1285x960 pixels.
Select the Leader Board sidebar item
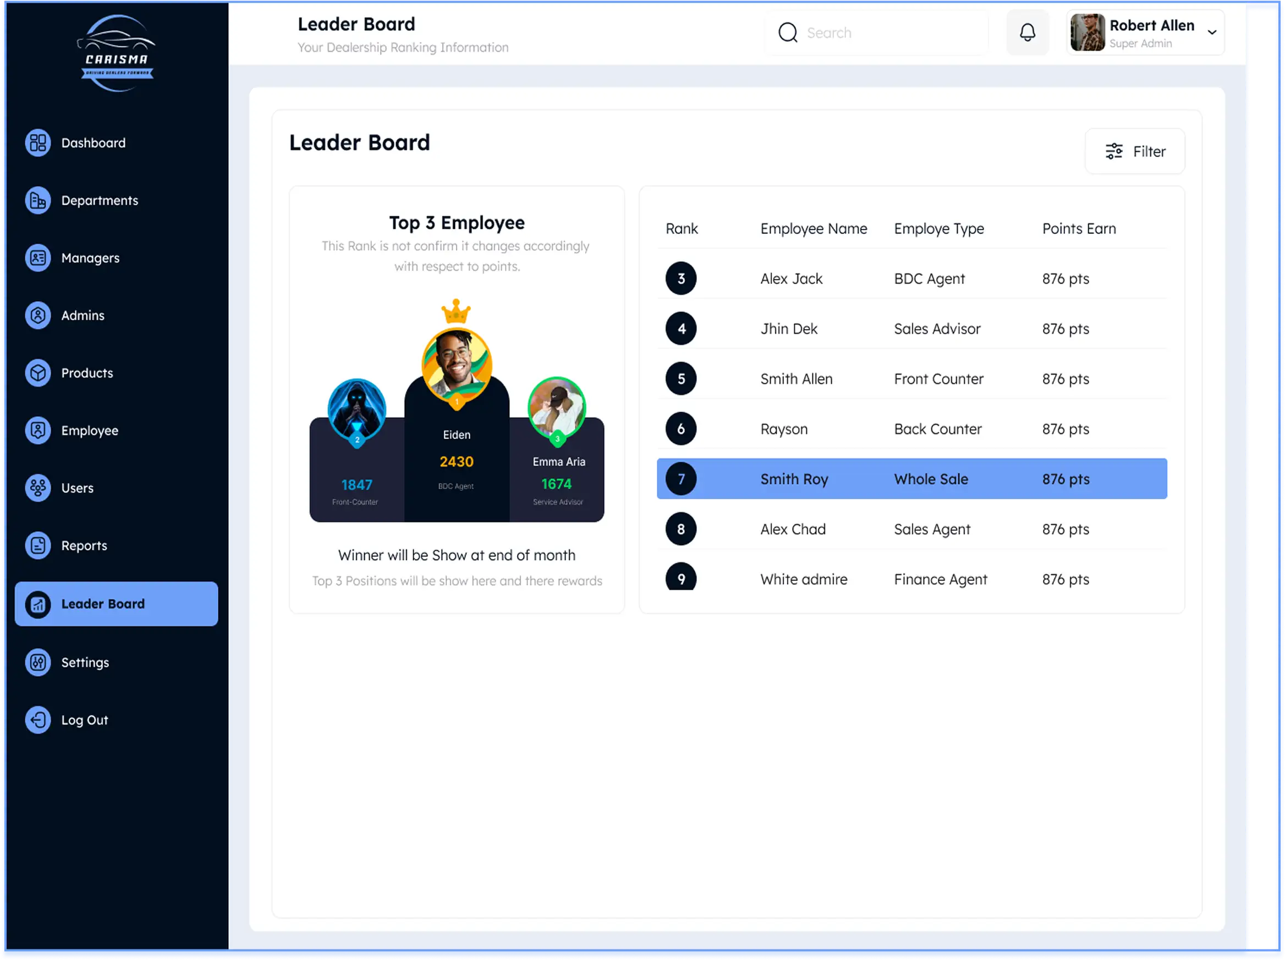(116, 604)
